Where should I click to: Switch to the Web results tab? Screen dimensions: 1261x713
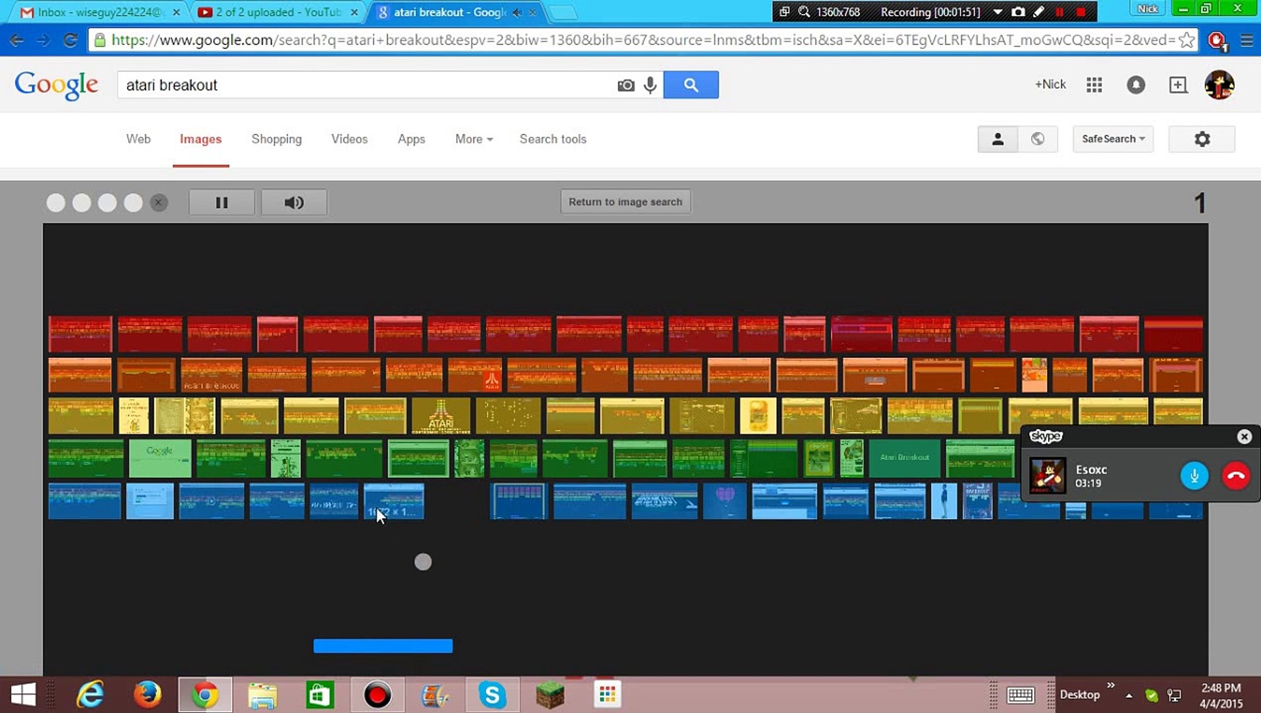pyautogui.click(x=138, y=139)
